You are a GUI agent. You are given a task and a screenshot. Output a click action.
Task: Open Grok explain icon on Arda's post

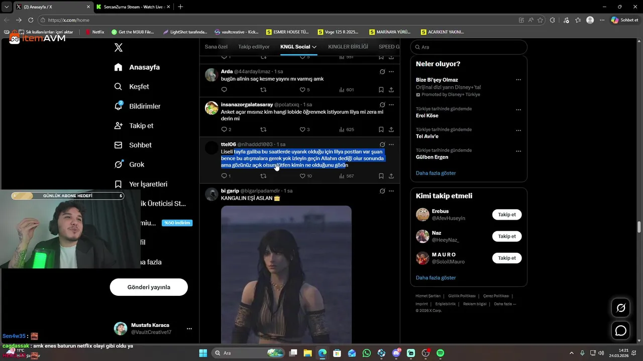coord(382,72)
